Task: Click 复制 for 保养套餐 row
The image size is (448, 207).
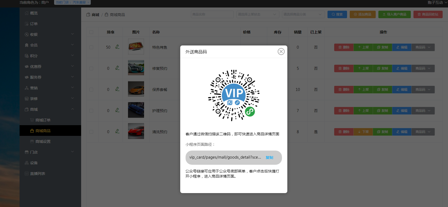Action: click(382, 90)
